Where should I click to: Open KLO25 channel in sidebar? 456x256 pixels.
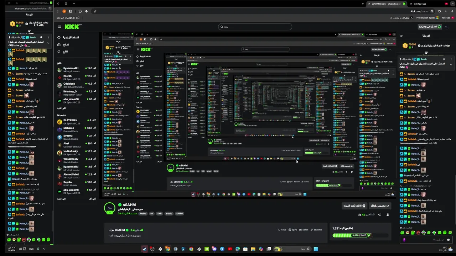coord(77,77)
